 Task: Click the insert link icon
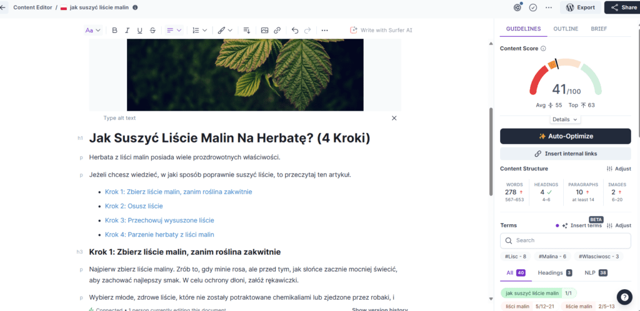[277, 30]
